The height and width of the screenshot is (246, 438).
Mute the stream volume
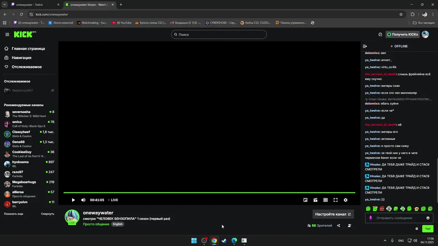click(x=83, y=200)
